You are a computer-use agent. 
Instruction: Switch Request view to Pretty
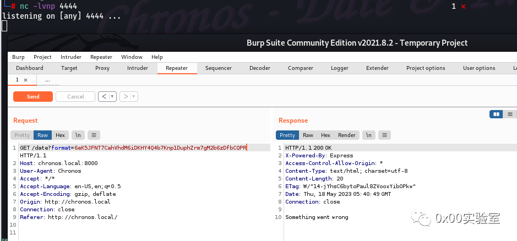22,135
